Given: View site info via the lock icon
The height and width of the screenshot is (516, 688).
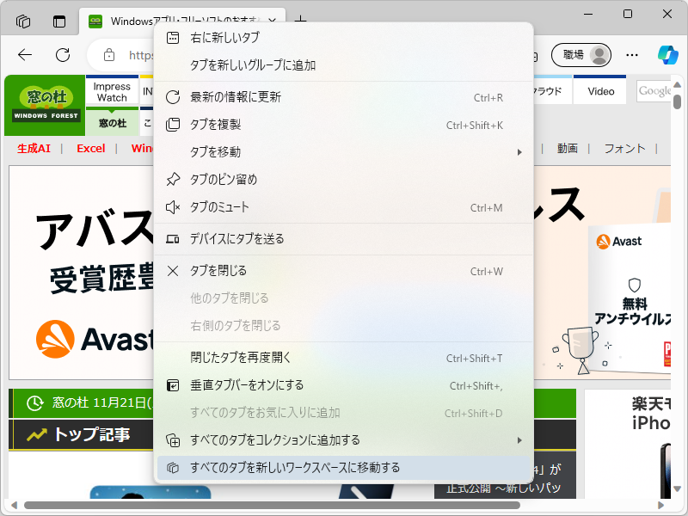Looking at the screenshot, I should 109,55.
